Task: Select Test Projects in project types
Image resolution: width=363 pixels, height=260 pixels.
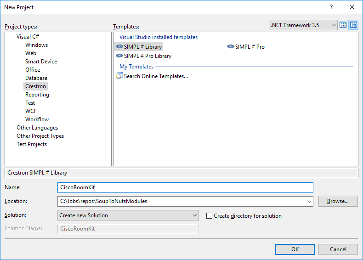Action: pyautogui.click(x=32, y=144)
